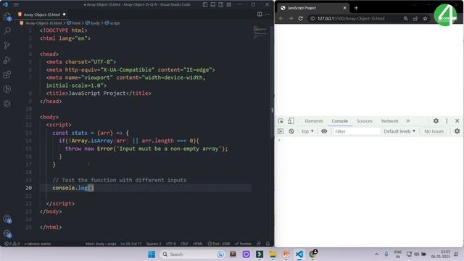Open the Extensions view in VS Code

coord(7,74)
